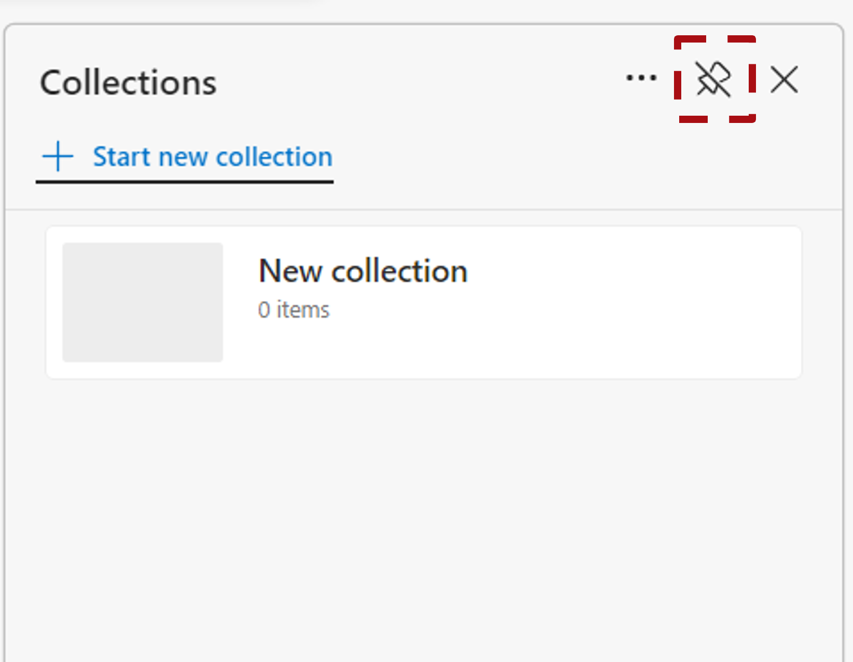The image size is (853, 662).
Task: Click the blue plus icon
Action: pyautogui.click(x=58, y=156)
